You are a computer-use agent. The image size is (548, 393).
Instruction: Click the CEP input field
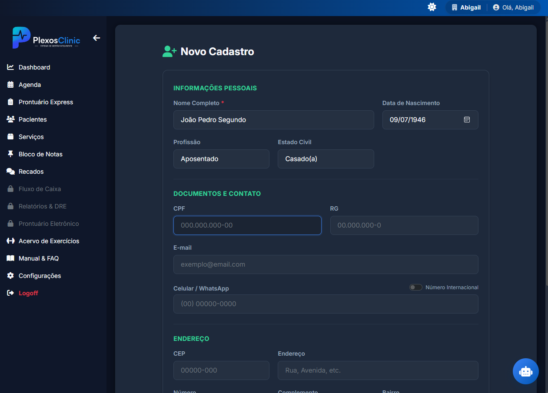pos(221,370)
